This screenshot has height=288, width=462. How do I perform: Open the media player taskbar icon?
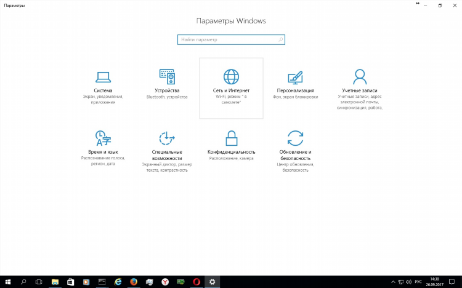point(86,282)
